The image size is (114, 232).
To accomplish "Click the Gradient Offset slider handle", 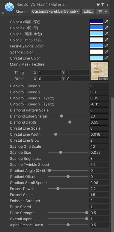I will point(68,176).
